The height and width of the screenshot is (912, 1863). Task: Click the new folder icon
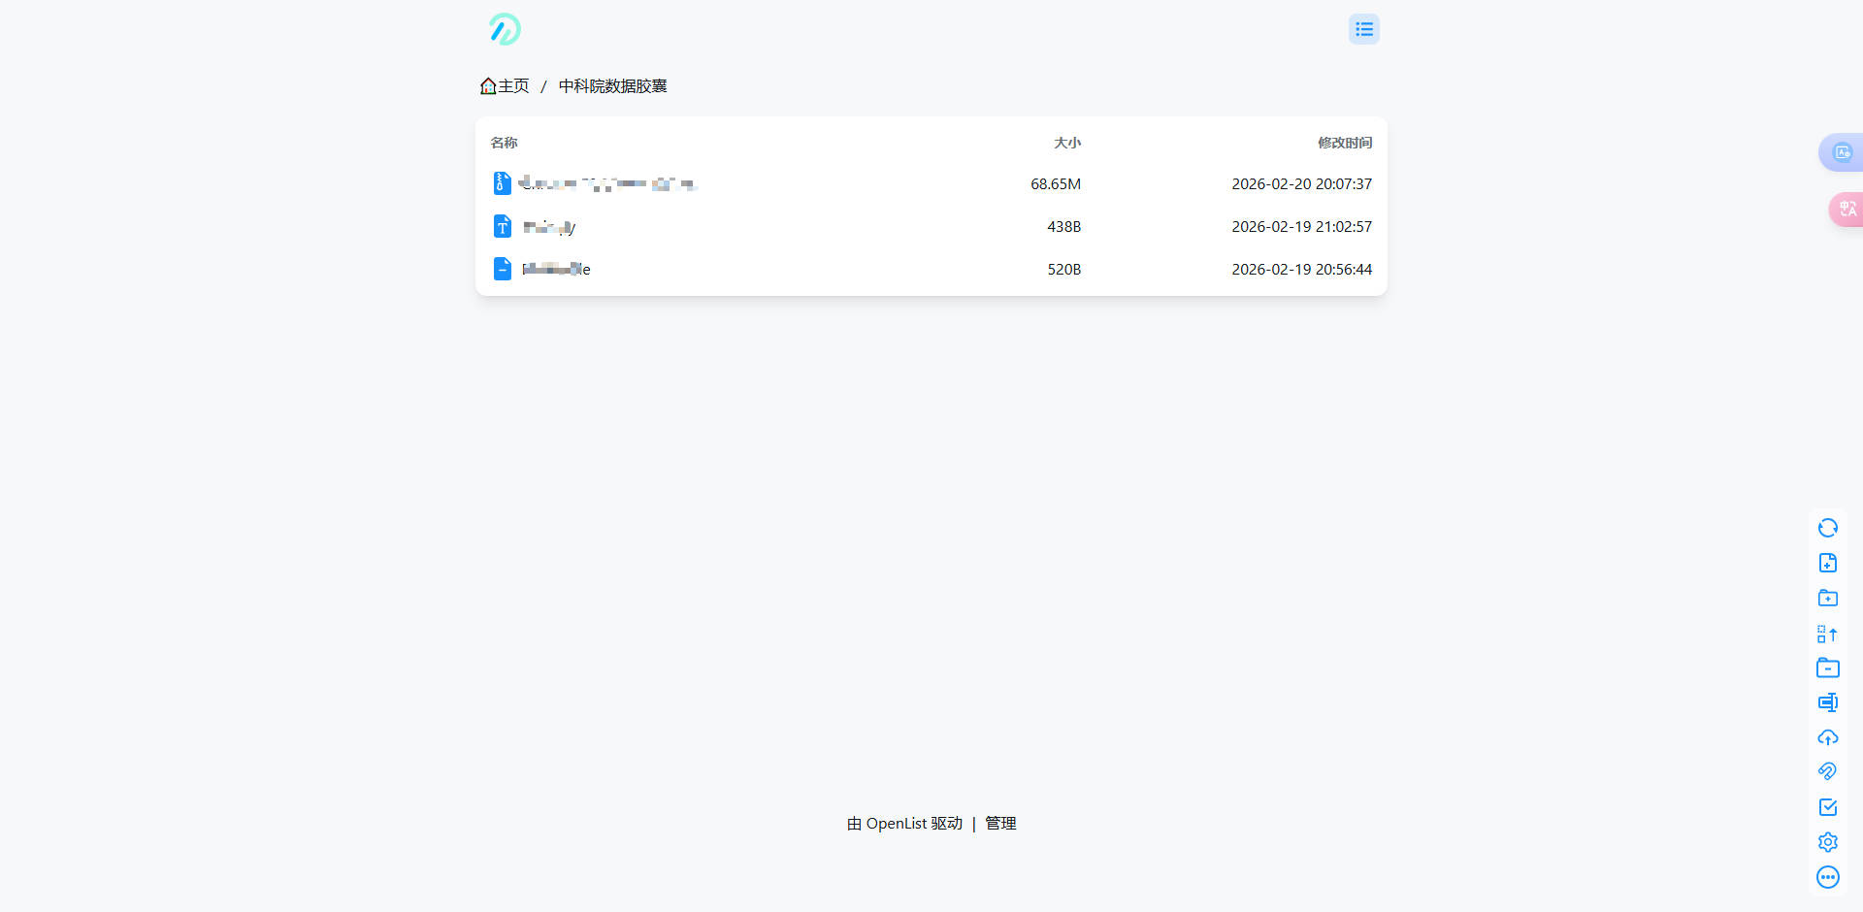[1827, 598]
